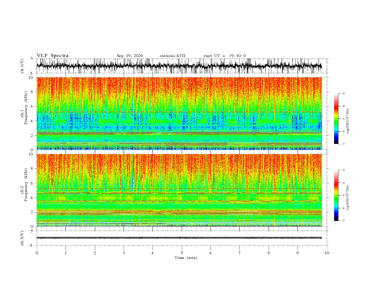Click the ch.3(V) waveform trace
368x284 pixels.
(179, 238)
